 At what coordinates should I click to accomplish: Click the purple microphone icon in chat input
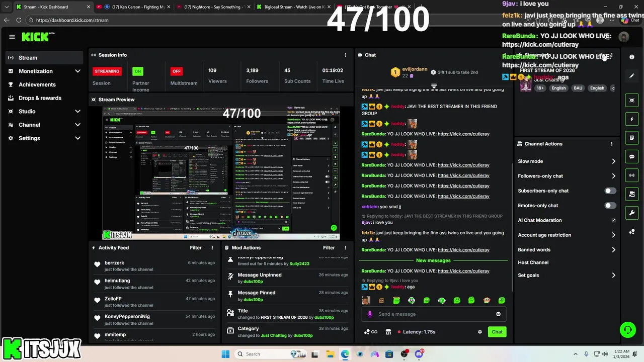pos(370,314)
